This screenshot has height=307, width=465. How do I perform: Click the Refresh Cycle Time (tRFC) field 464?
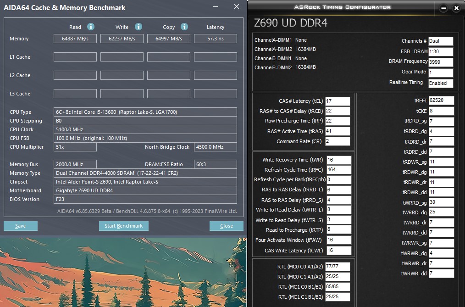coord(339,170)
